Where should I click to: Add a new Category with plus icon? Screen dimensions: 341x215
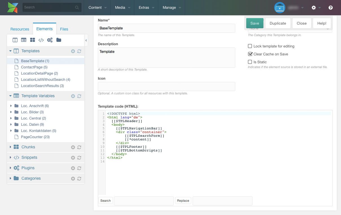click(x=73, y=179)
